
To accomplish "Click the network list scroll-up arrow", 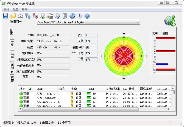I will [x=173, y=88].
